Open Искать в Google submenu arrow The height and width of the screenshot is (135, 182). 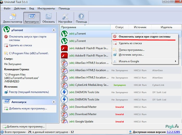[x=175, y=61]
